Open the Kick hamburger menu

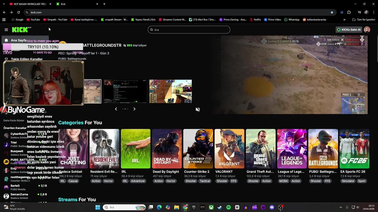(x=6, y=30)
